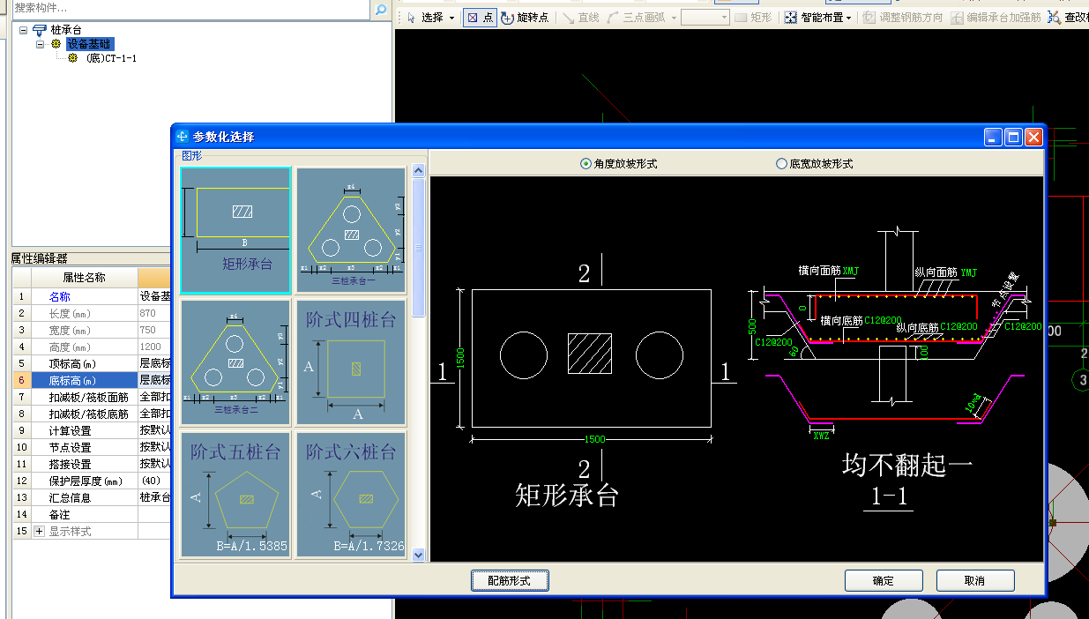This screenshot has width=1089, height=619.
Task: Choose the 阶式四桩台 shape thumbnail
Action: (351, 362)
